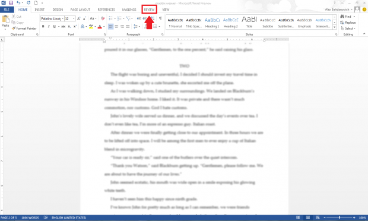Viewport: 368px width, 221px height.
Task: Apply subscript formatting
Action: point(69,26)
